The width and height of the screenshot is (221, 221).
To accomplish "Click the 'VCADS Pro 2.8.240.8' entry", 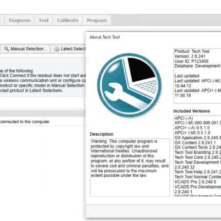I will (195, 182).
